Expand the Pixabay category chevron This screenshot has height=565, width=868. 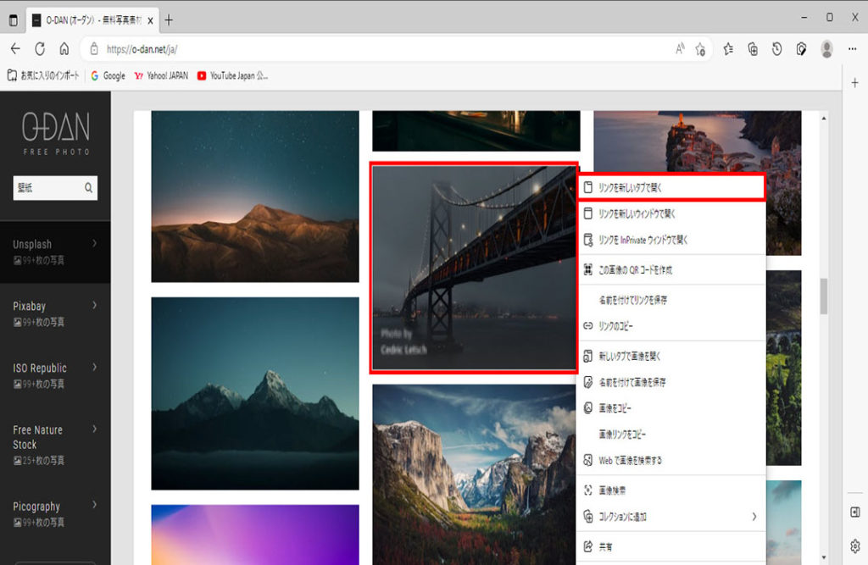coord(94,305)
